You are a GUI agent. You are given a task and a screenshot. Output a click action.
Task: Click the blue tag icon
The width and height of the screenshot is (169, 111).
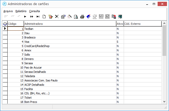point(89,17)
